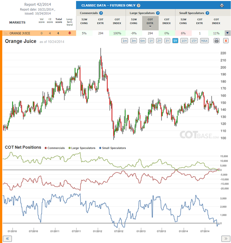The width and height of the screenshot is (231, 243).
Task: Click the 07/2014 date axis label
Action: [205, 231]
